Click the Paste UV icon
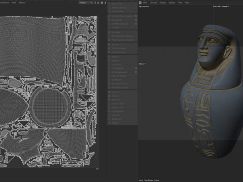Viewport: 243px width, 182px height. tap(109, 96)
